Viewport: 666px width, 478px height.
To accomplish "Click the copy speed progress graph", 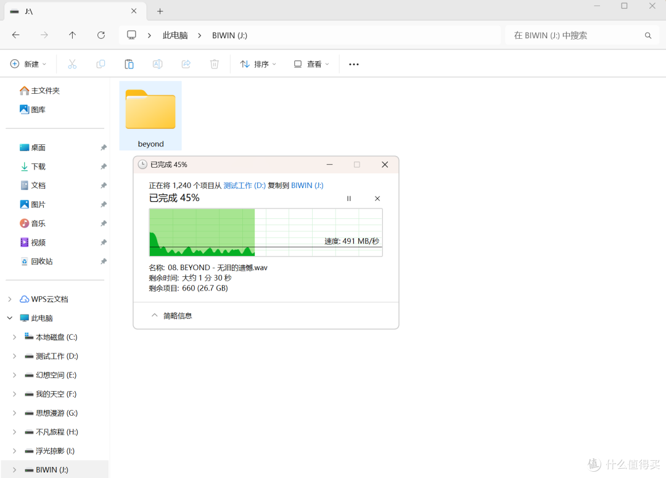I will (x=266, y=233).
